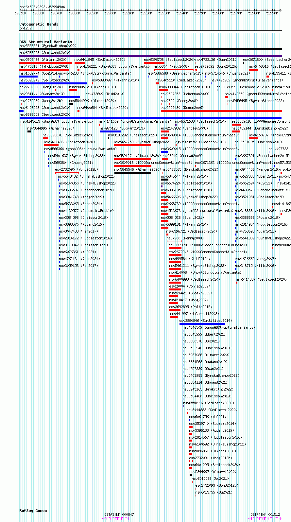This screenshot has width=291, height=522.
Task: Select esv1626669 (Levy2007) variant
Action: click(x=255, y=259)
